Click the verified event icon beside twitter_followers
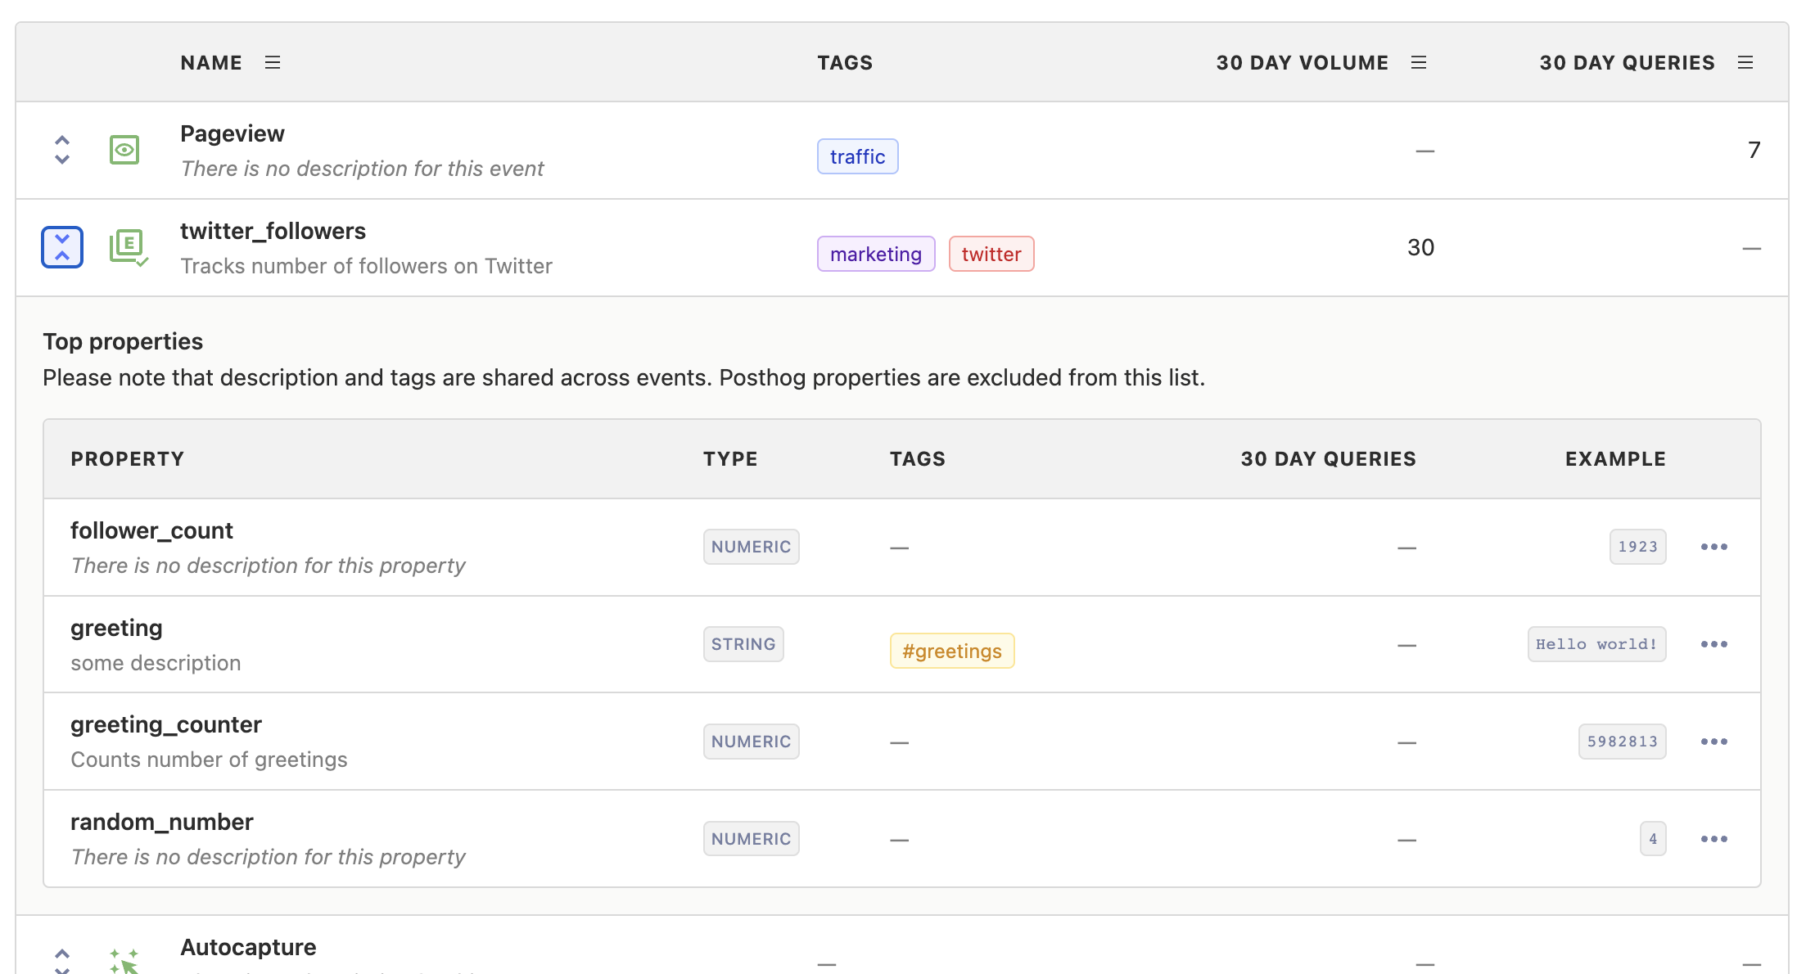 129,247
